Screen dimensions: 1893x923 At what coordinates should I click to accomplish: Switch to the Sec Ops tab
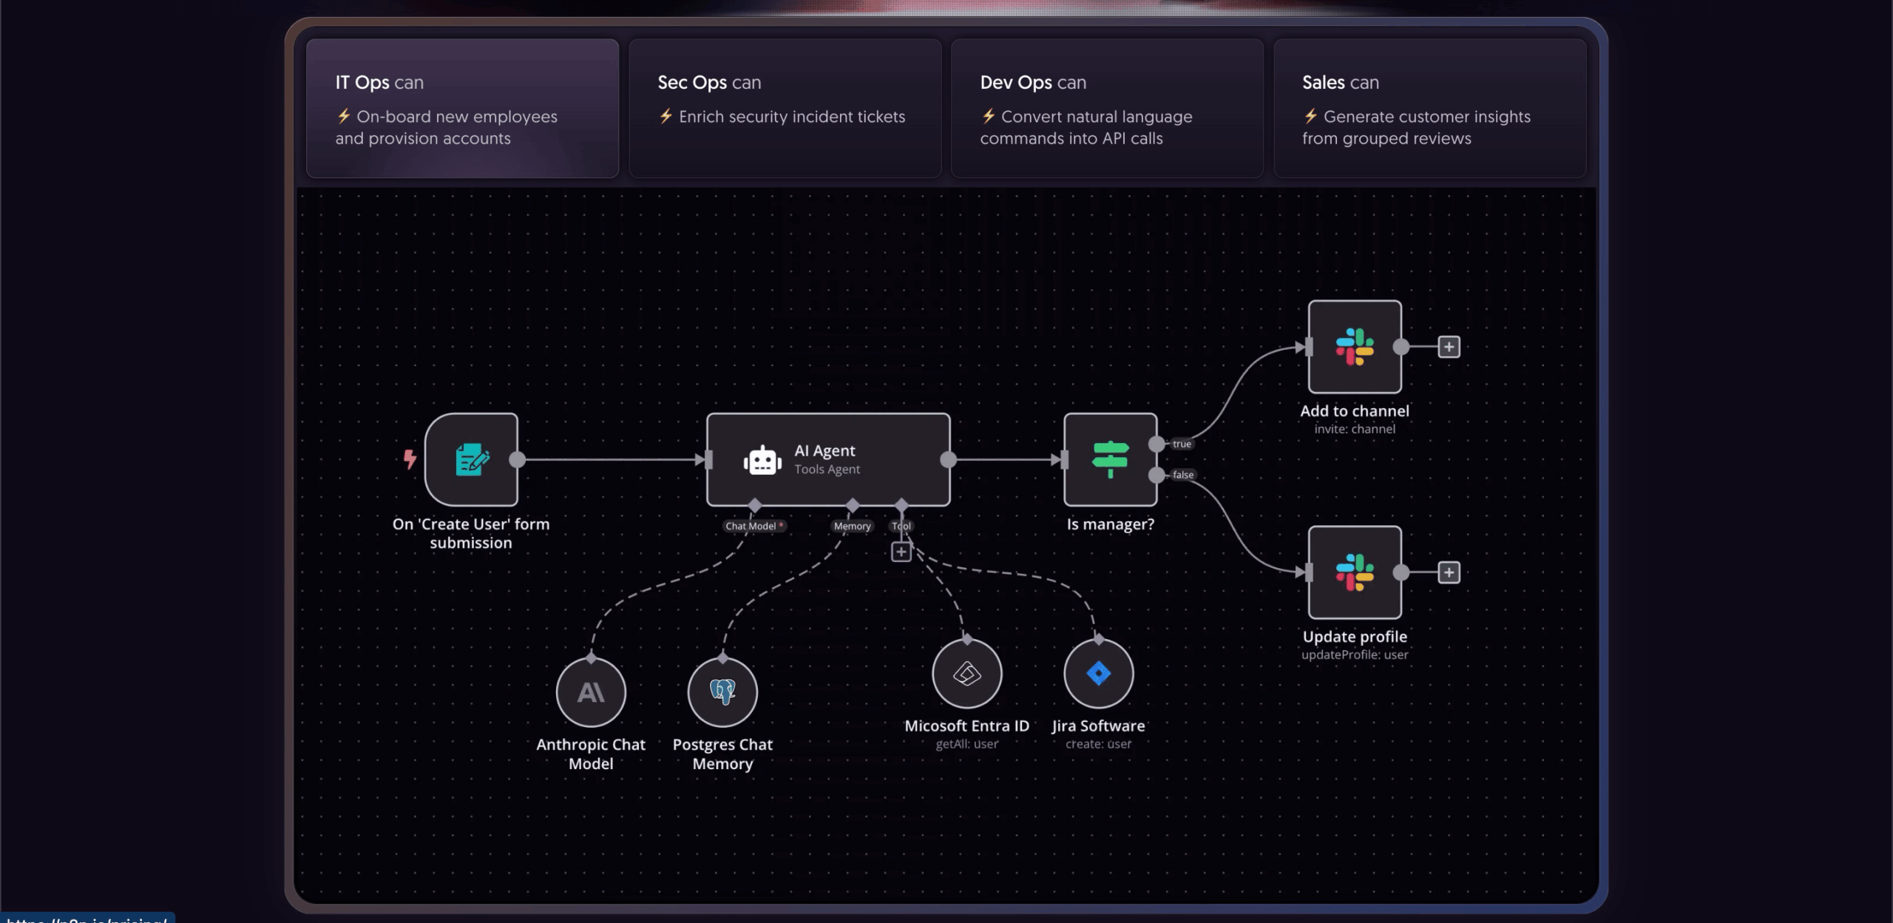coord(785,108)
